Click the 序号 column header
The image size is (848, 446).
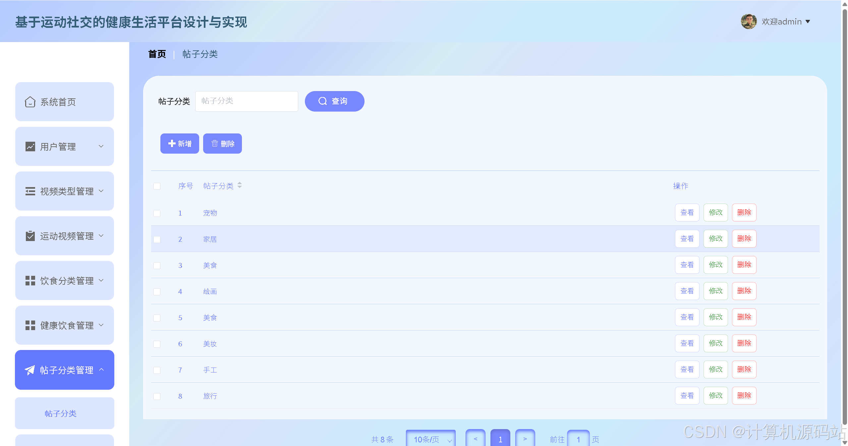click(186, 186)
